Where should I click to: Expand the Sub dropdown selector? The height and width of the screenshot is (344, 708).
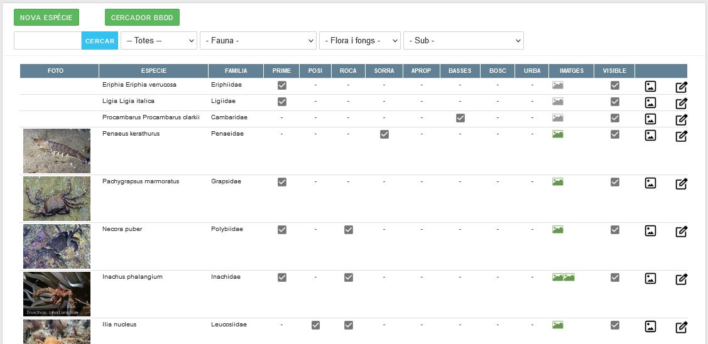coord(463,41)
